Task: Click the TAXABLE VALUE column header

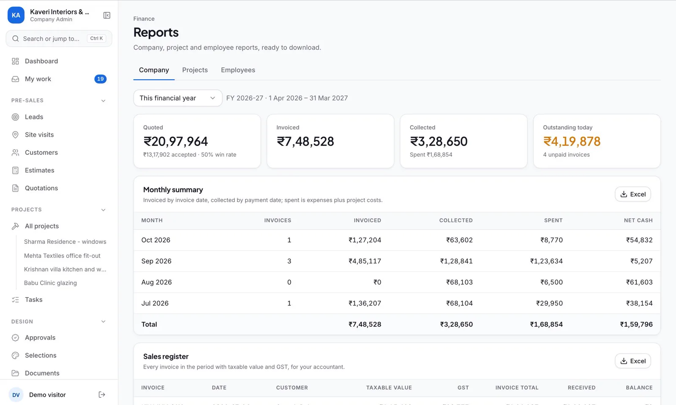Action: (389, 388)
